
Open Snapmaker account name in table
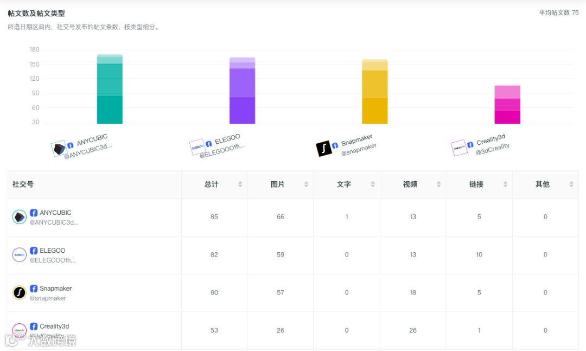pyautogui.click(x=56, y=288)
